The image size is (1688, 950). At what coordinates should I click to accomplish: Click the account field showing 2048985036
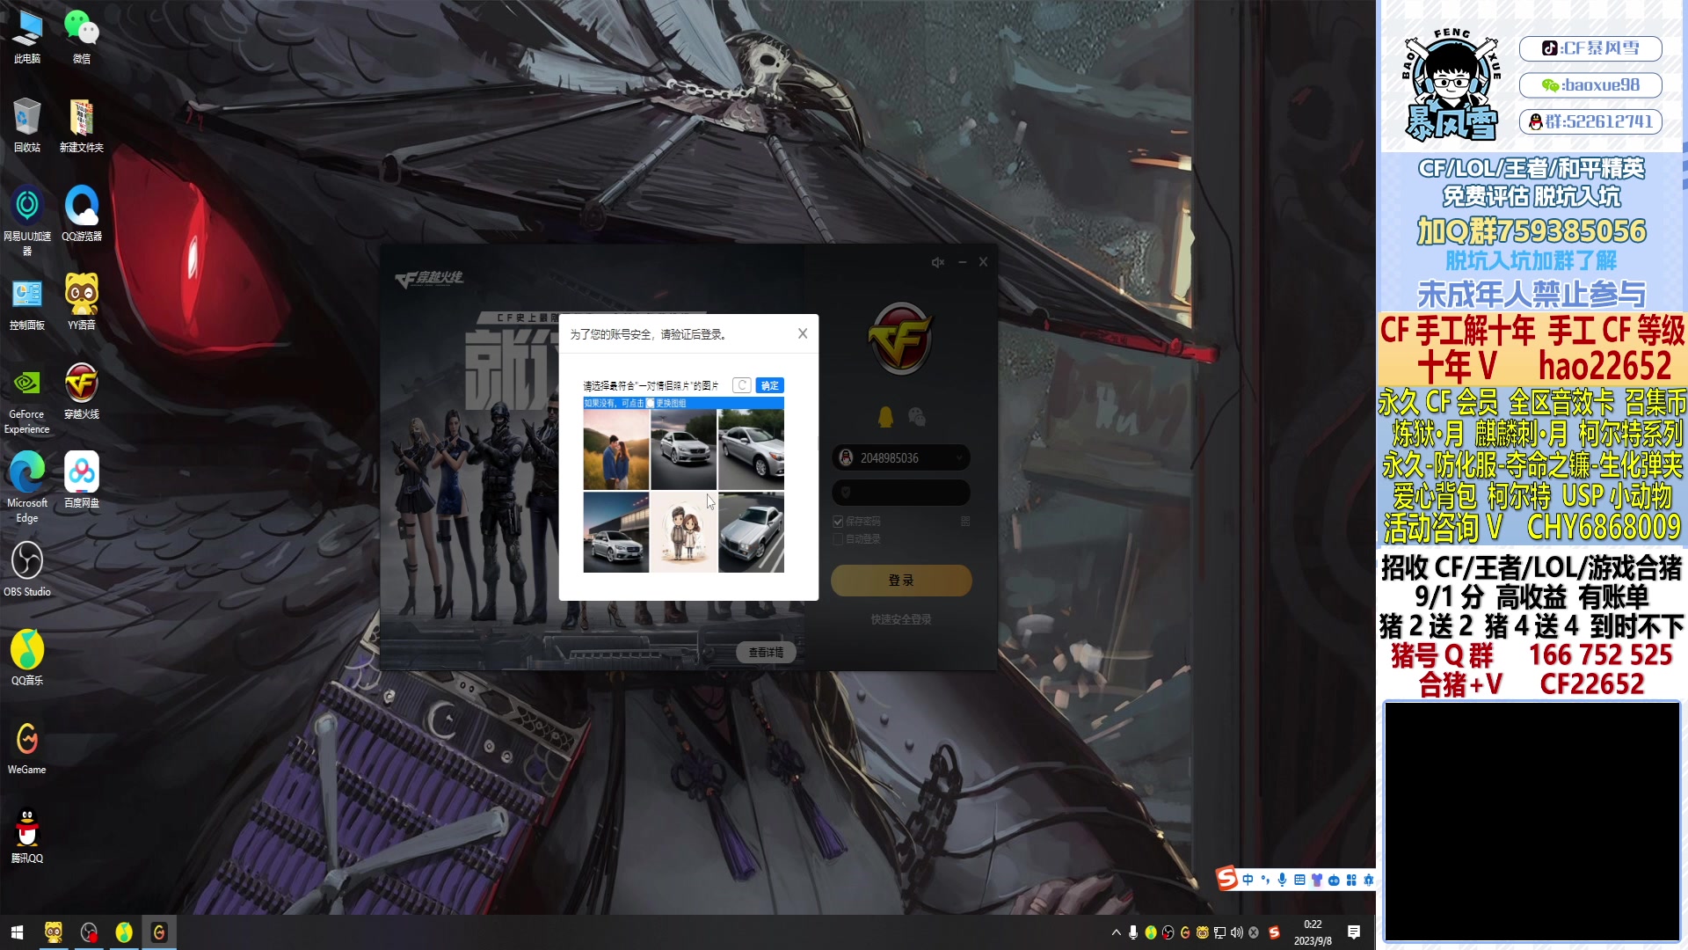tap(901, 458)
